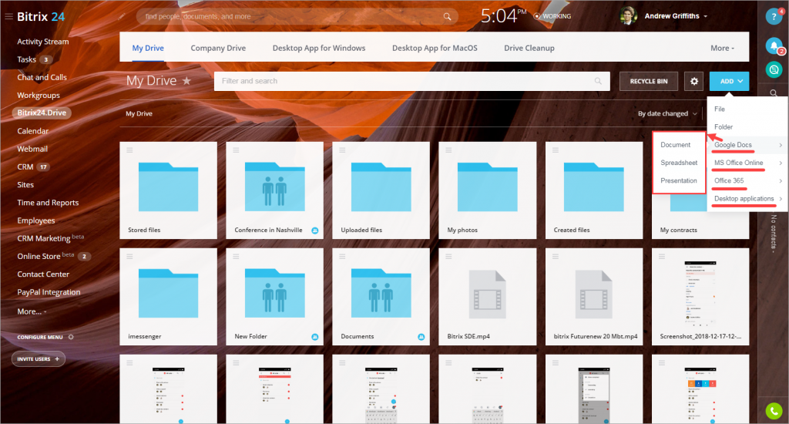This screenshot has width=789, height=424.
Task: Click the Filter and search field
Action: [411, 81]
